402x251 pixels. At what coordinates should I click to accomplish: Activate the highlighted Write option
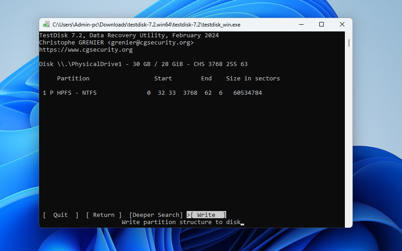coord(206,215)
